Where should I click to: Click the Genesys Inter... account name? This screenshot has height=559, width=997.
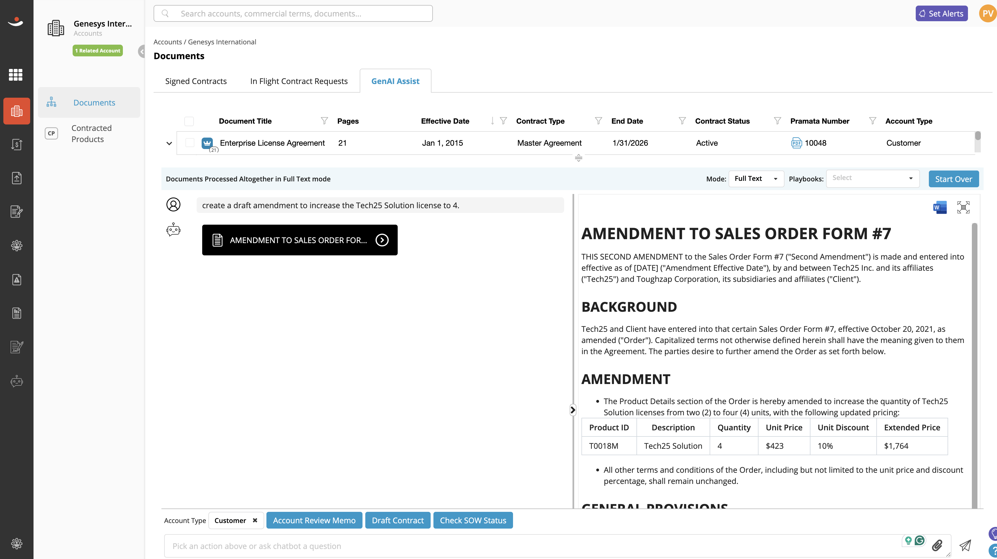tap(102, 24)
